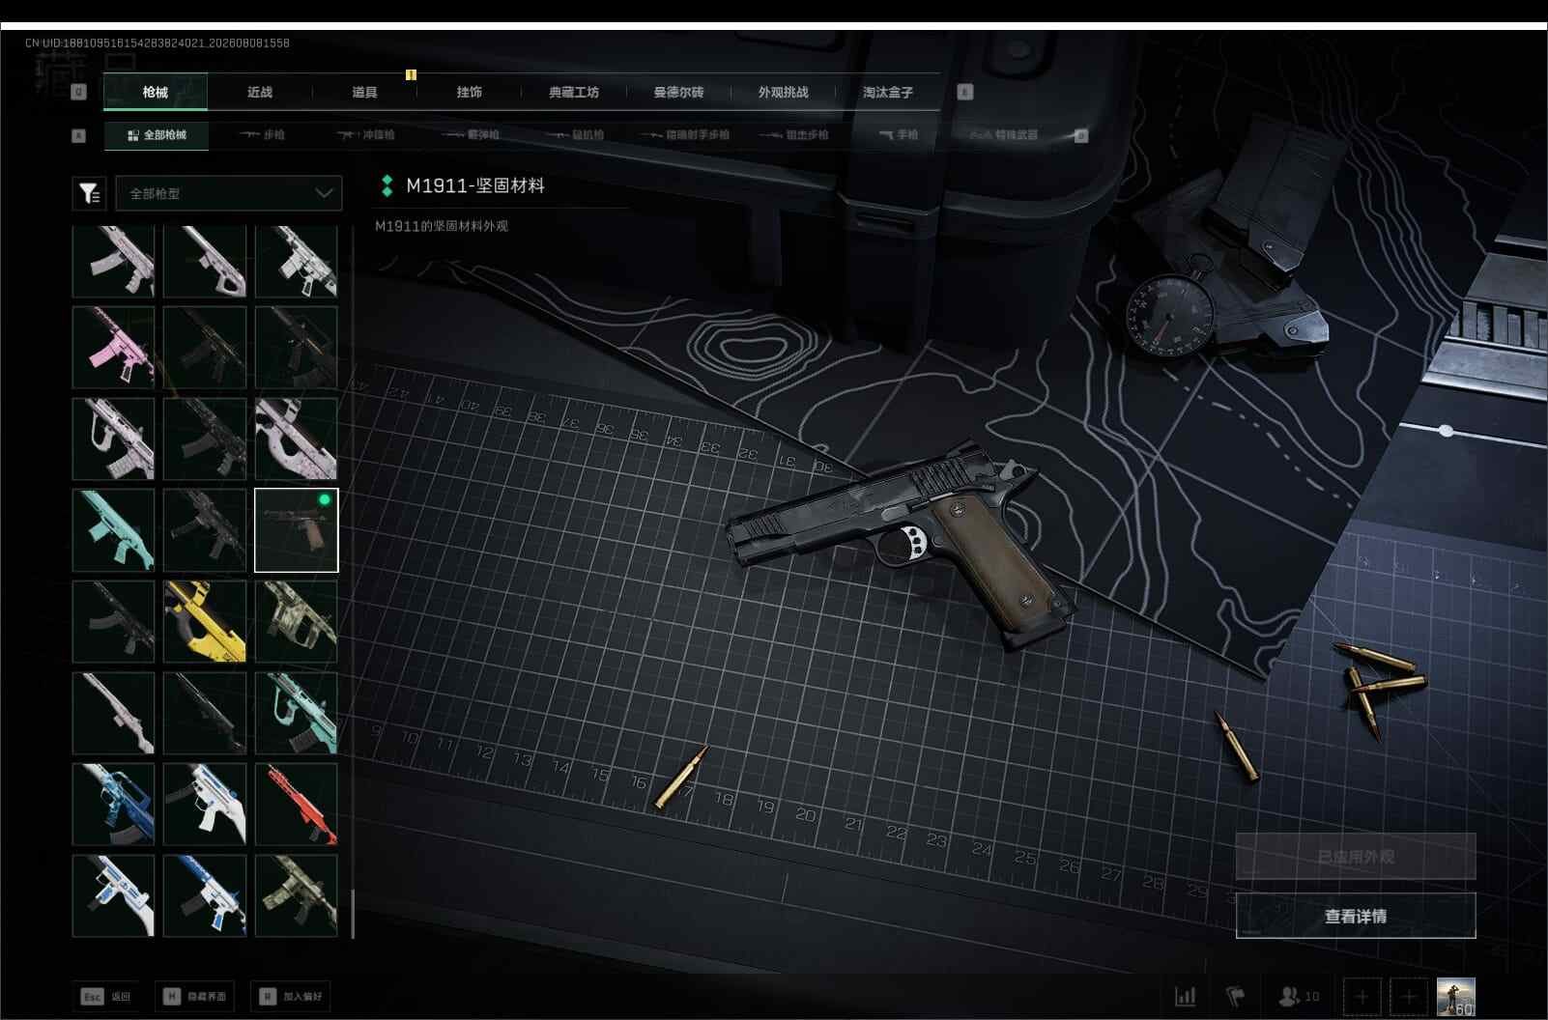
Task: Click the title text M1911-坚固材料
Action: point(475,185)
